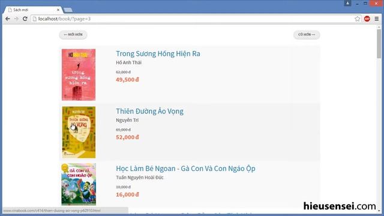
Task: Click scrollbar up arrow
Action: click(379, 27)
